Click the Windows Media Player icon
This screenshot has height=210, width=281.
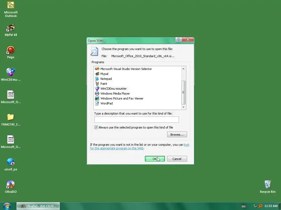(97, 94)
